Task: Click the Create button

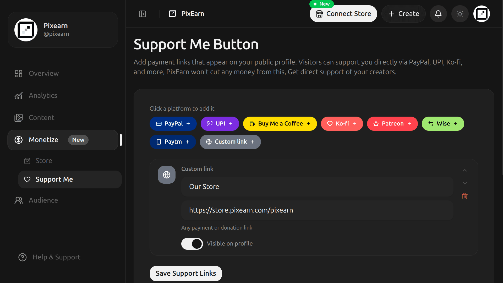Action: click(403, 14)
